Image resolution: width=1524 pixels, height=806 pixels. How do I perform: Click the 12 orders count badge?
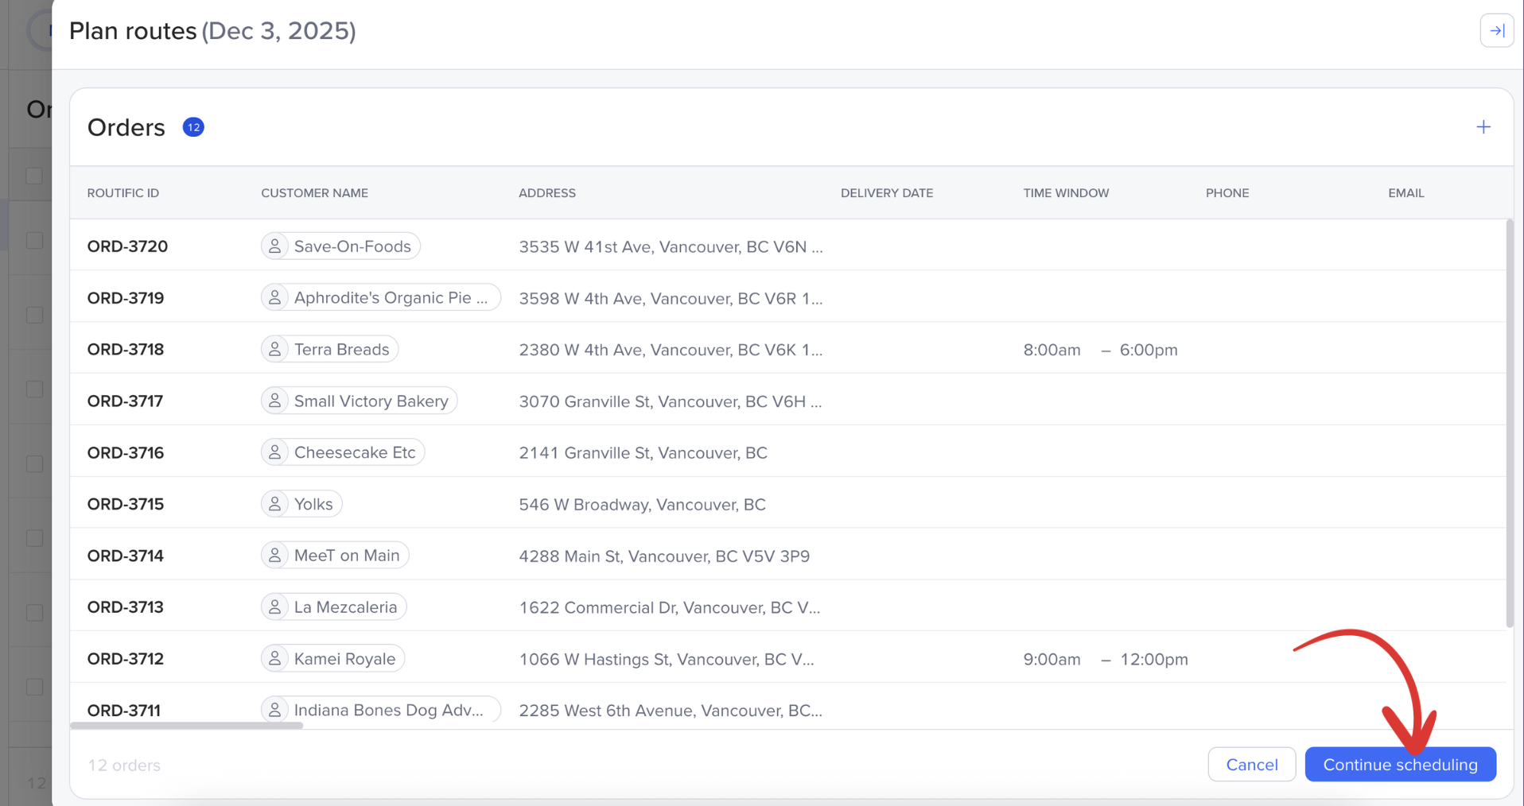coord(193,127)
